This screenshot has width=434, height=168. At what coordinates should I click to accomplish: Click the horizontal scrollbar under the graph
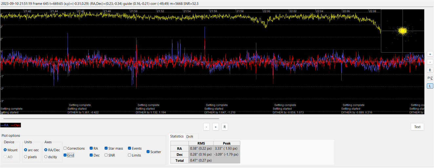pyautogui.click(x=111, y=118)
